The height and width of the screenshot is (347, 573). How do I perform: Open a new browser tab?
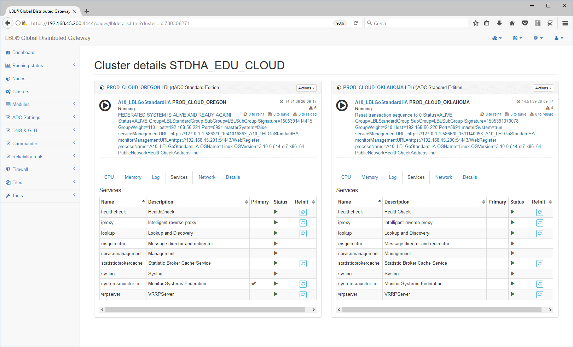(x=87, y=11)
